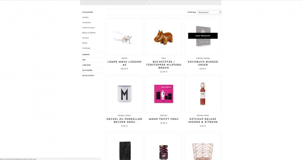Open the NEU menu item

(x=84, y=60)
